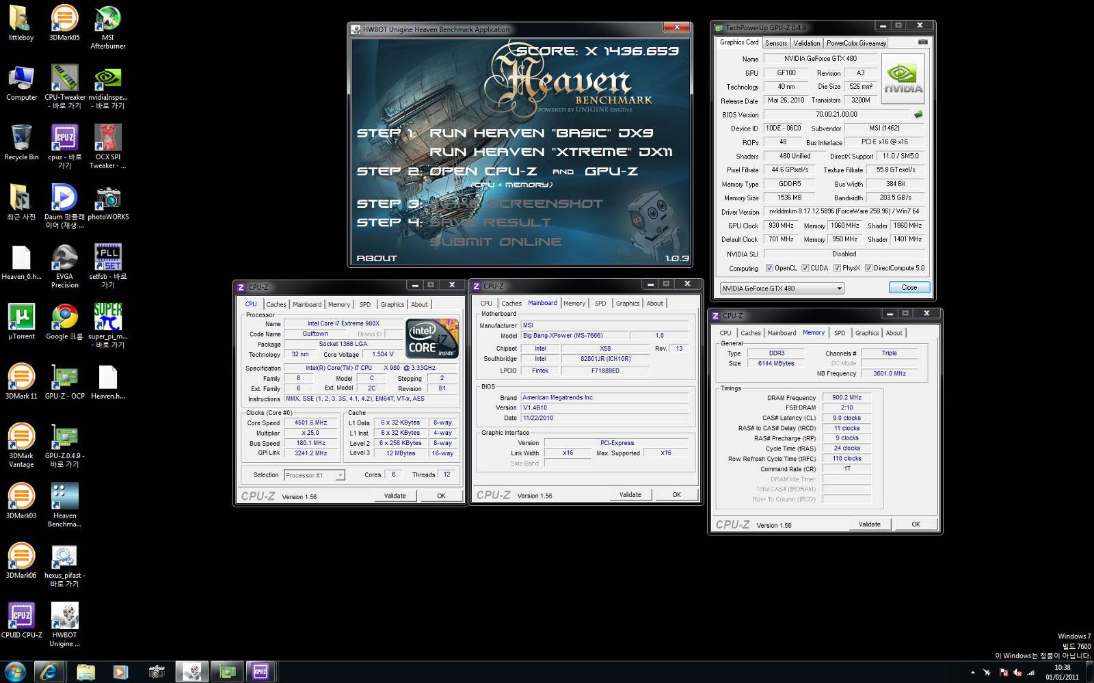Open 3DMark 11 desktop icon
The width and height of the screenshot is (1094, 683).
tap(21, 381)
